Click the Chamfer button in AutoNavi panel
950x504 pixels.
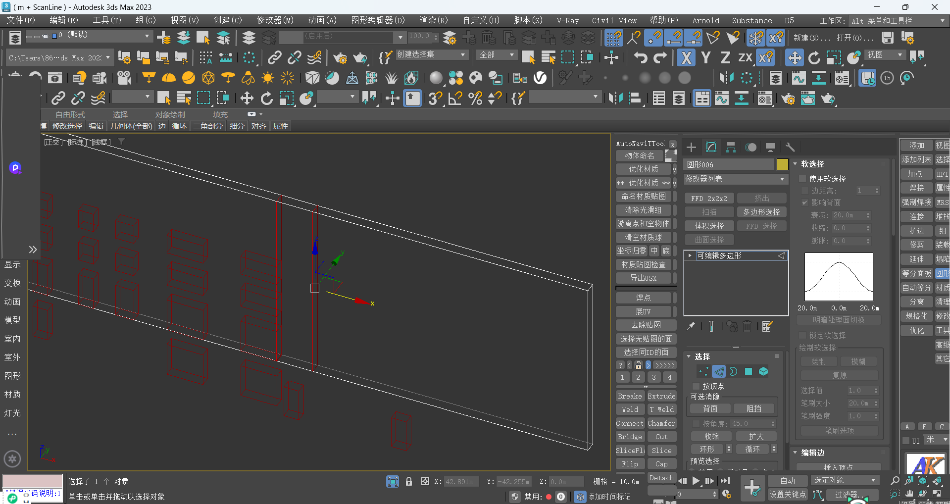661,423
